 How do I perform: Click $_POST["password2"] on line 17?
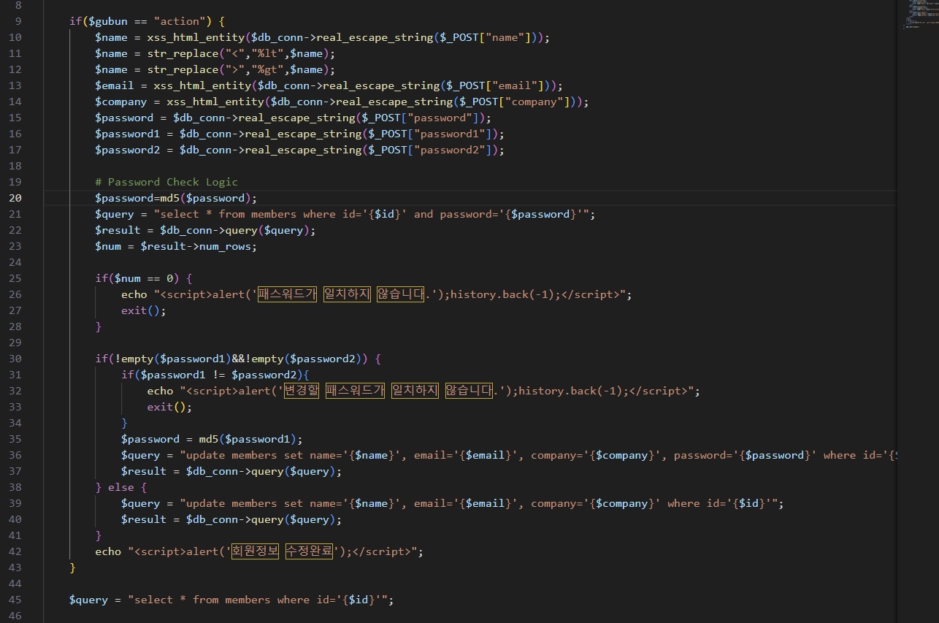pyautogui.click(x=430, y=150)
